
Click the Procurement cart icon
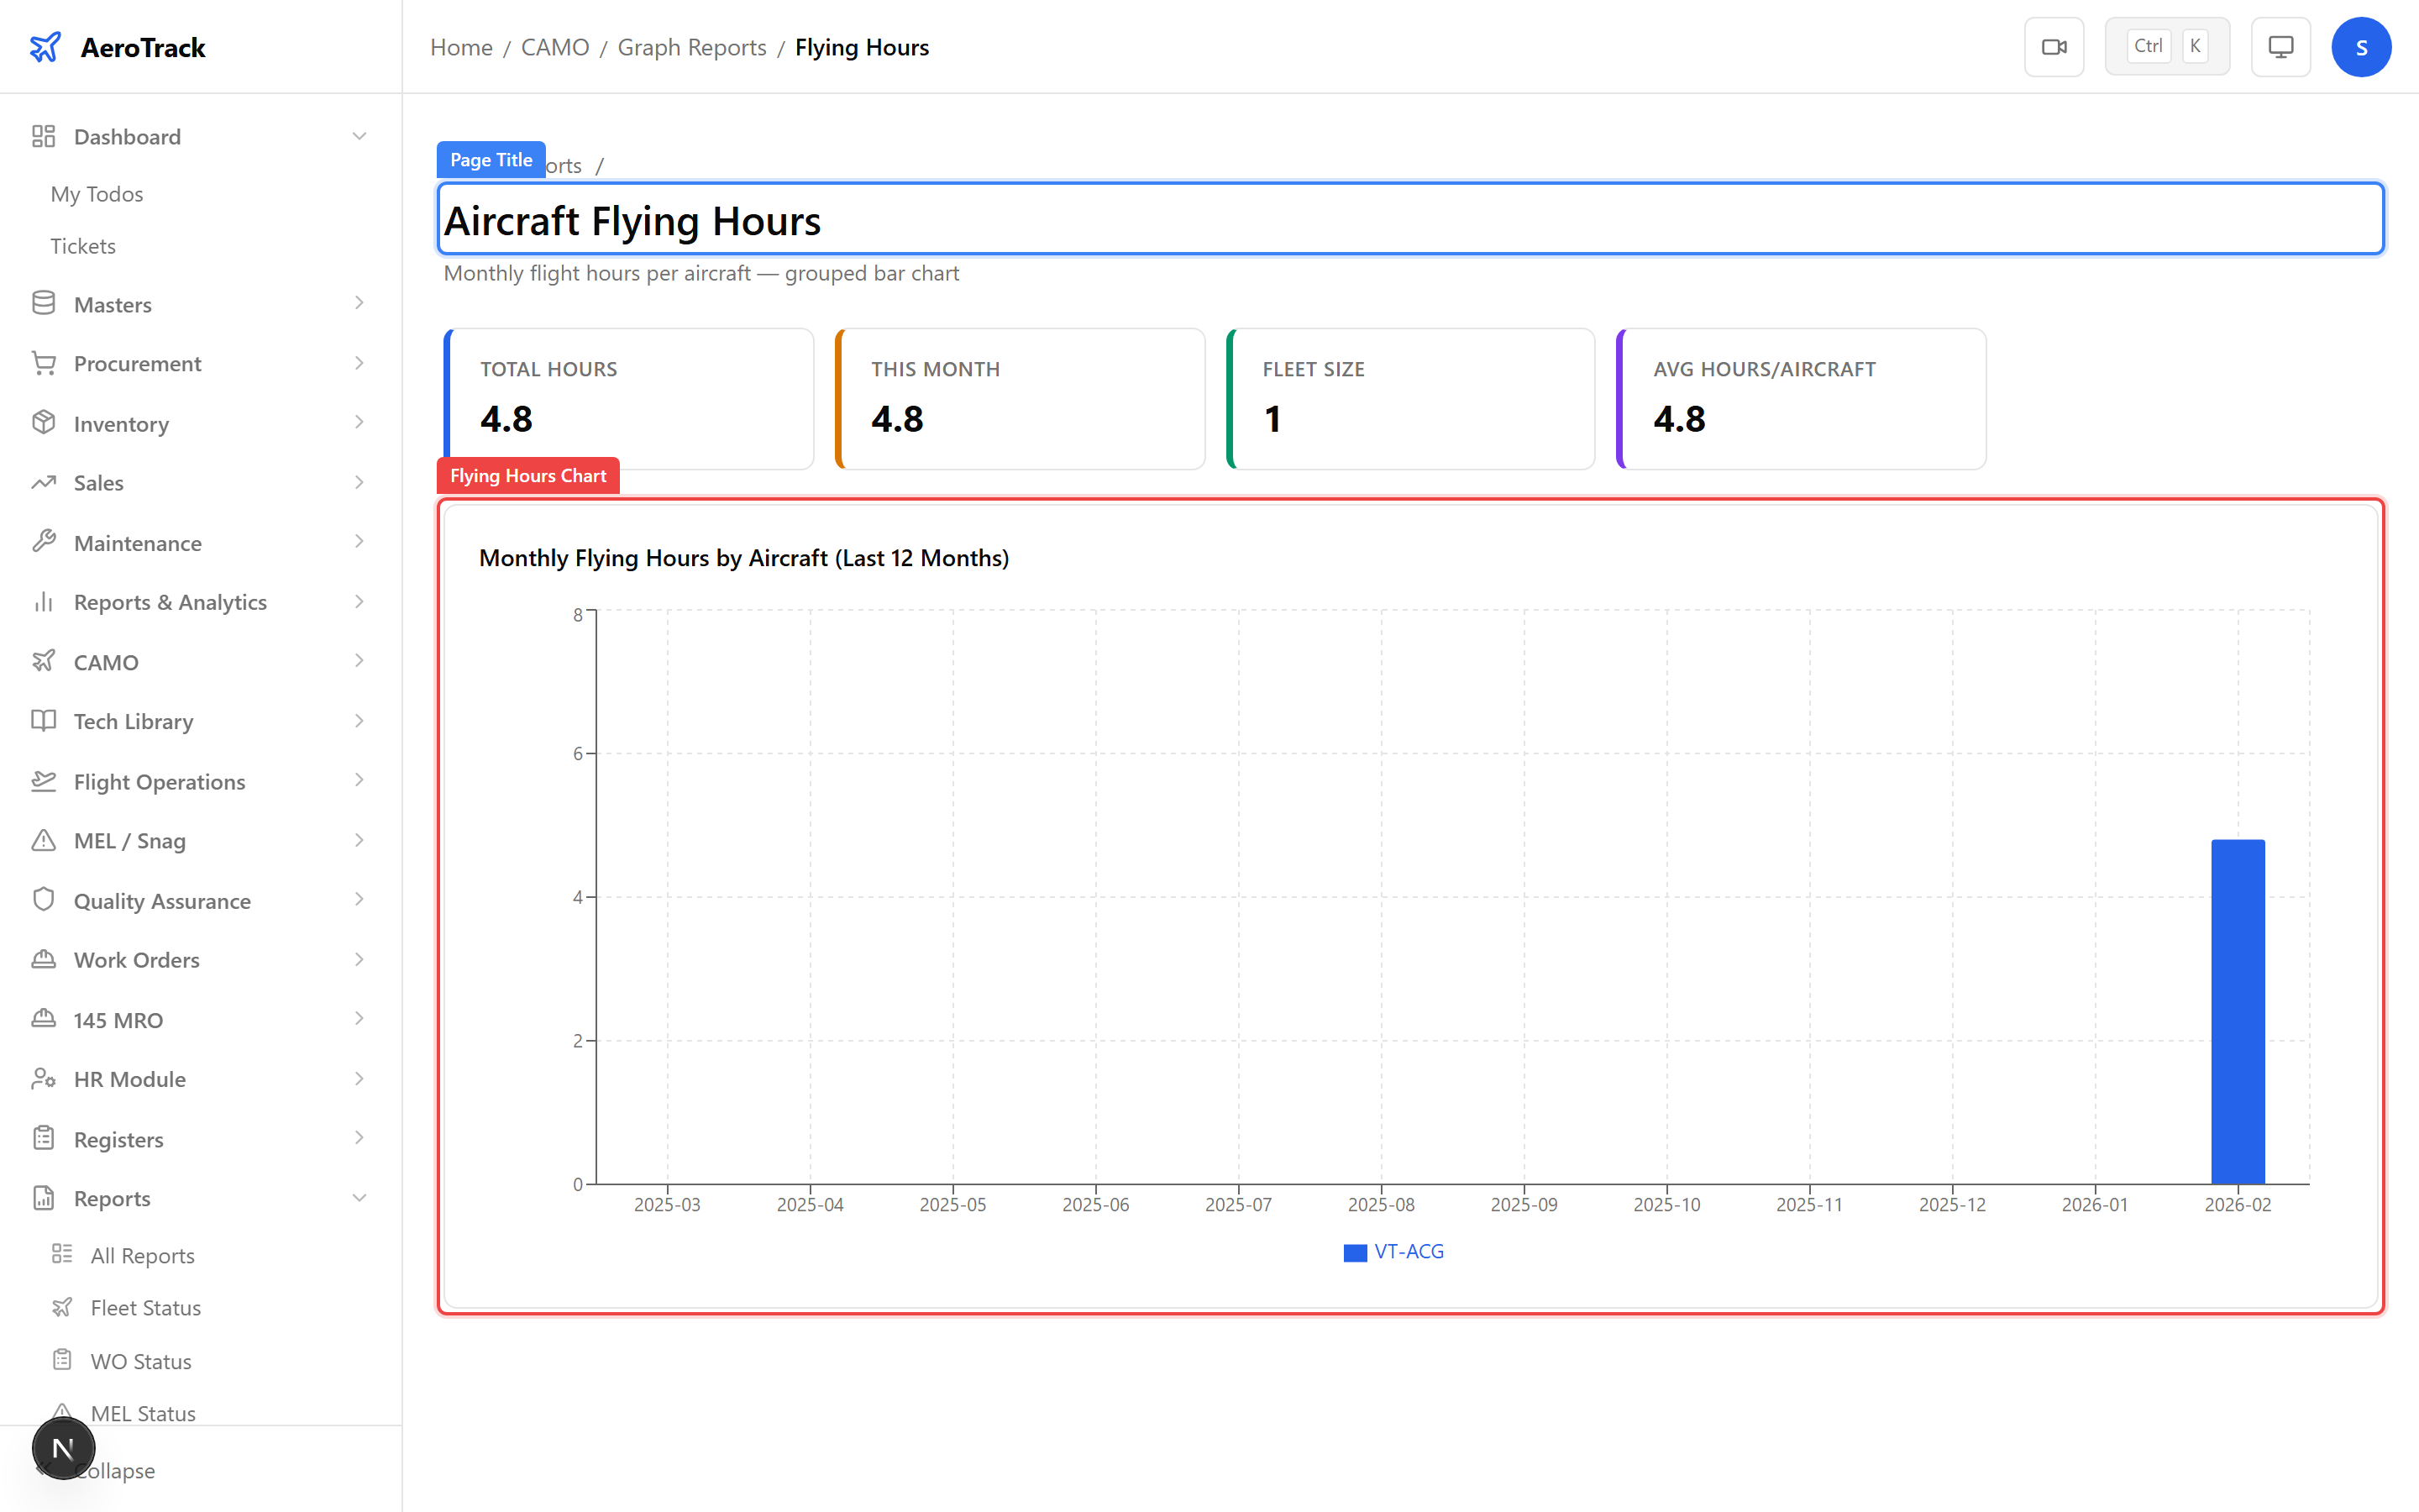click(x=43, y=363)
